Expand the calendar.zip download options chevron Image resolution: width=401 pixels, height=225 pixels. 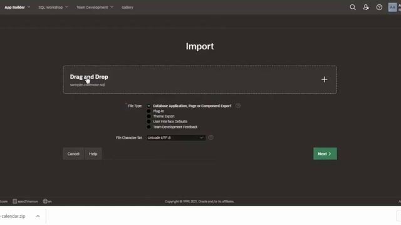[38, 216]
